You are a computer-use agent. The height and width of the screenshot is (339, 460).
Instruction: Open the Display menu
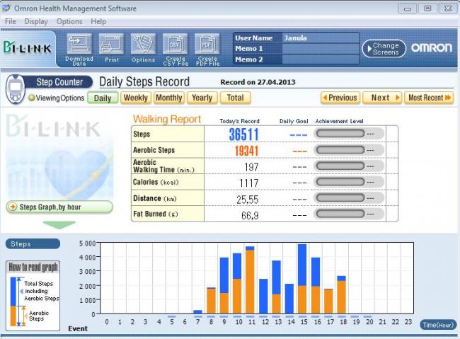point(36,22)
